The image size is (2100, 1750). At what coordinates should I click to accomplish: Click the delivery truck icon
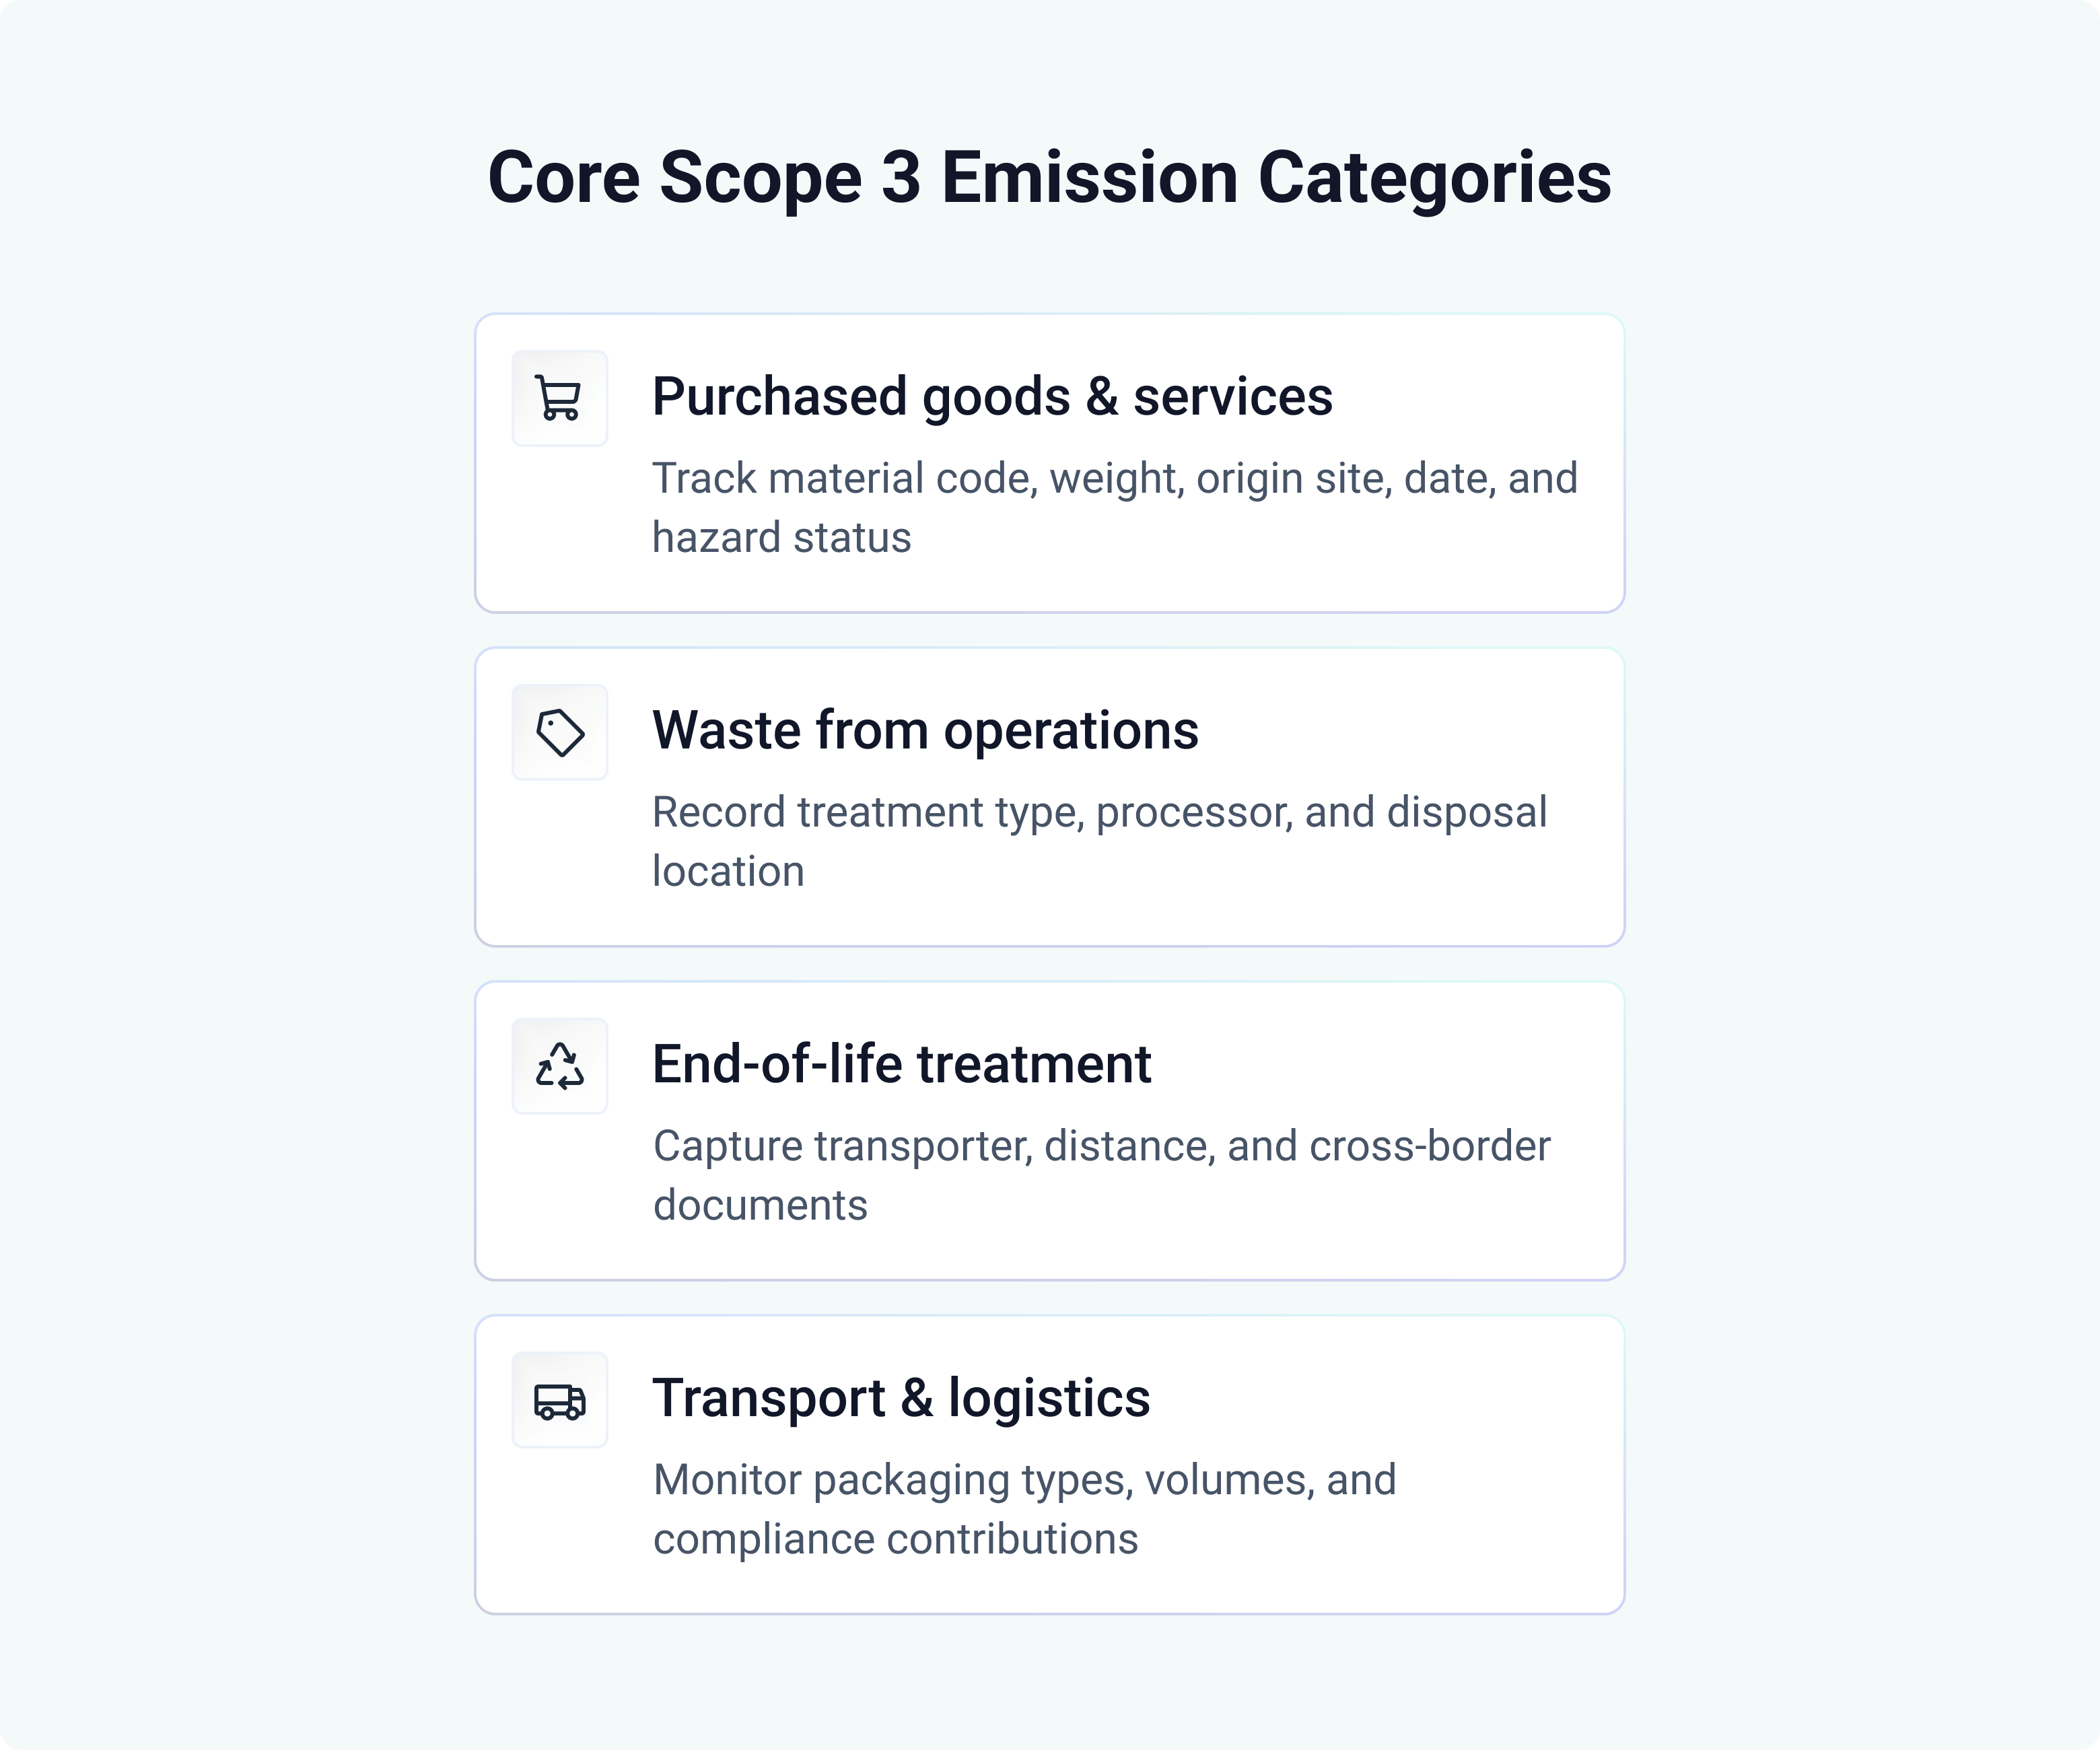point(559,1400)
